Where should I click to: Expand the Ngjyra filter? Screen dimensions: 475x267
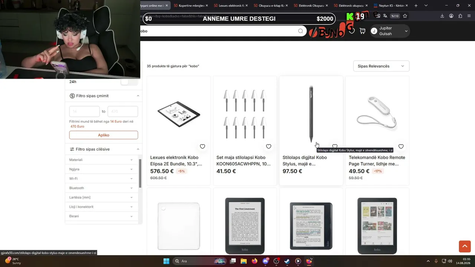(101, 169)
